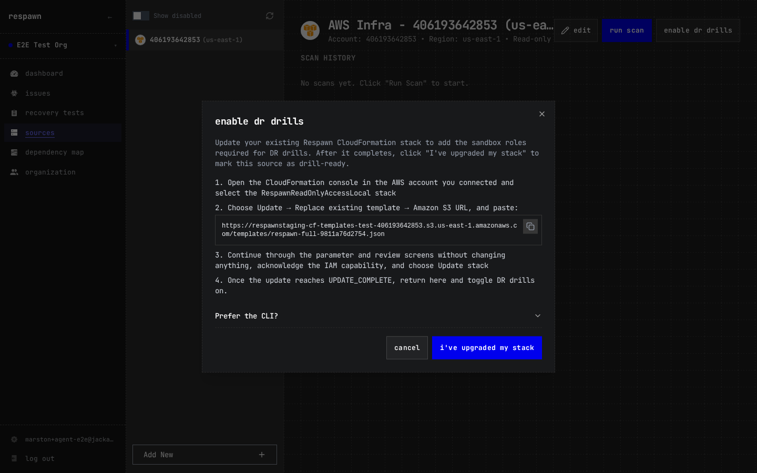
Task: Open the organization page
Action: click(63, 172)
